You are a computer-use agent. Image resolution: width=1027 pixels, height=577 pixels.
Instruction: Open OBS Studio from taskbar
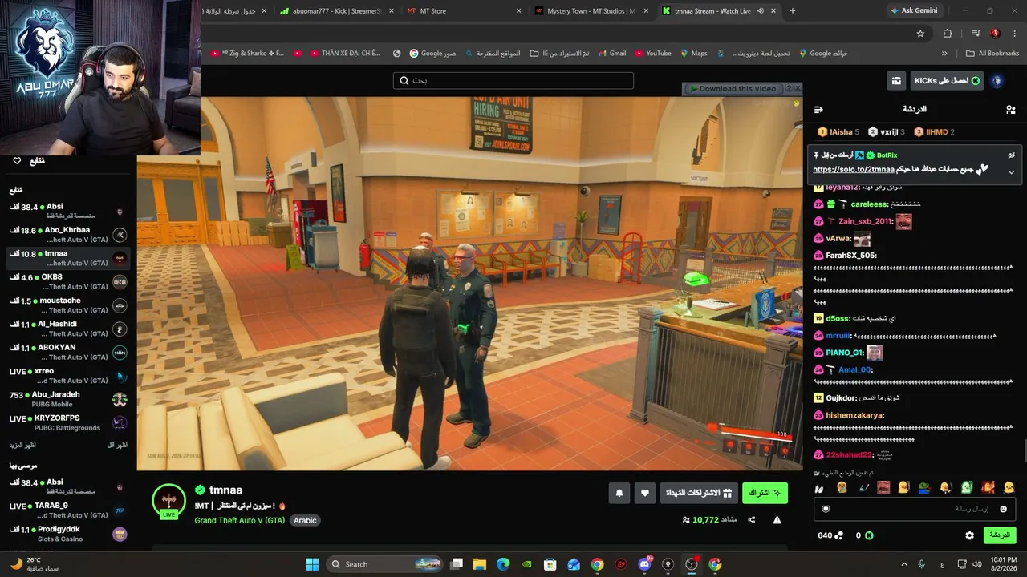coord(692,564)
